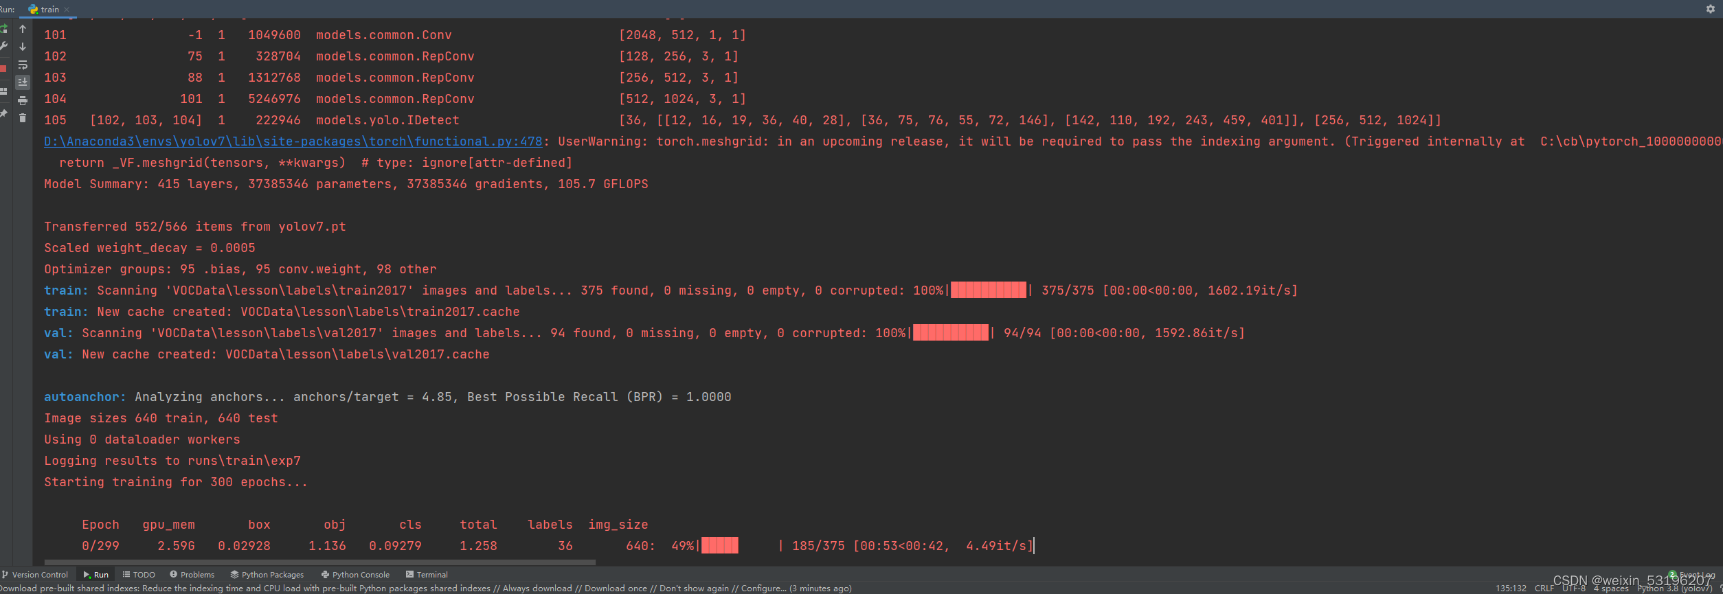The height and width of the screenshot is (594, 1723).
Task: Open the Terminal tool window
Action: pos(427,575)
